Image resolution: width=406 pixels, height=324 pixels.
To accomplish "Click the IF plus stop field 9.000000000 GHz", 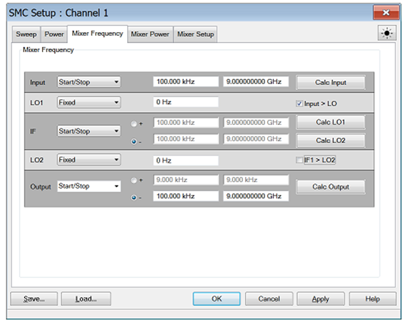I will (256, 123).
